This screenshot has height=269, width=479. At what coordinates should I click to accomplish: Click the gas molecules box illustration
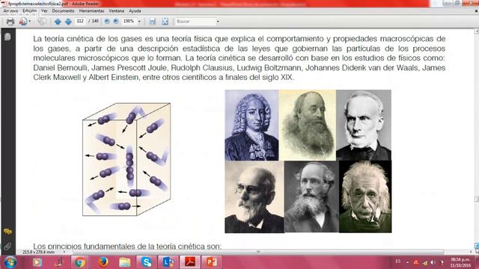(126, 159)
